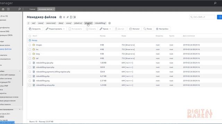Collapse the bottom sidebar section chevron
The image size is (222, 124).
tap(20, 110)
